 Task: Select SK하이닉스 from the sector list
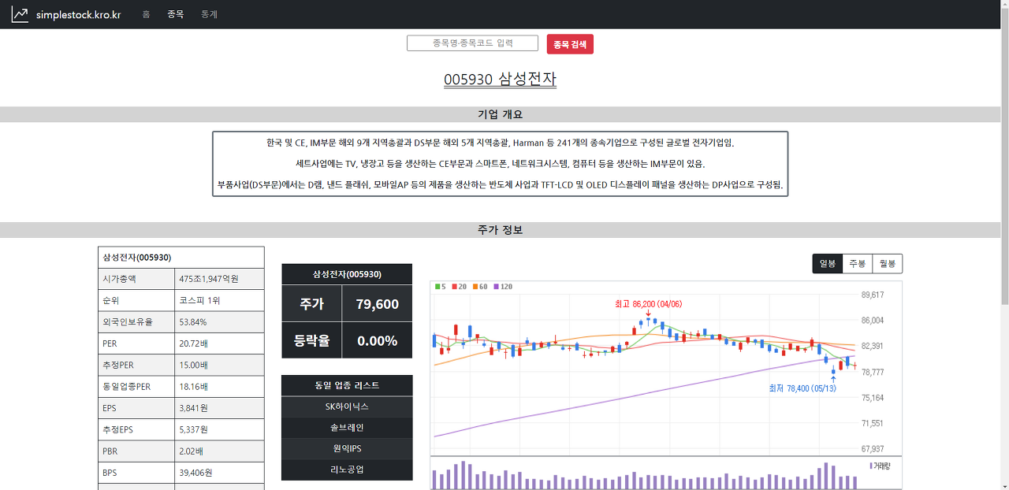point(347,407)
